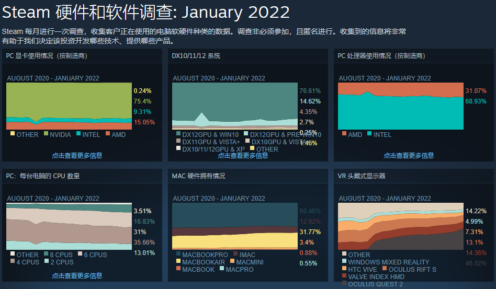Open more info link under CPU 数量 chart
The width and height of the screenshot is (496, 289).
coord(77,276)
